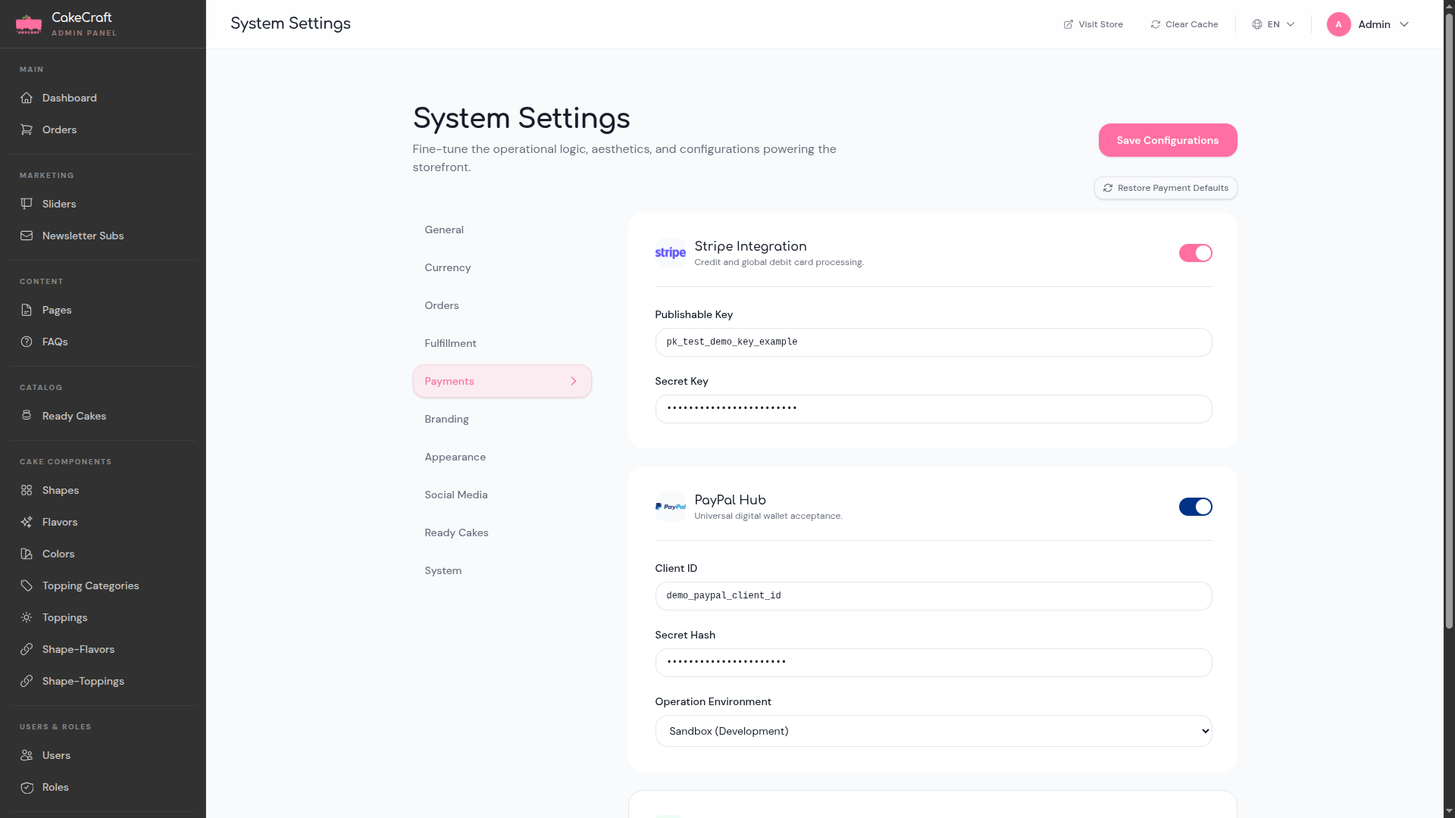Open the Currency settings section
The image size is (1455, 818).
pyautogui.click(x=448, y=267)
